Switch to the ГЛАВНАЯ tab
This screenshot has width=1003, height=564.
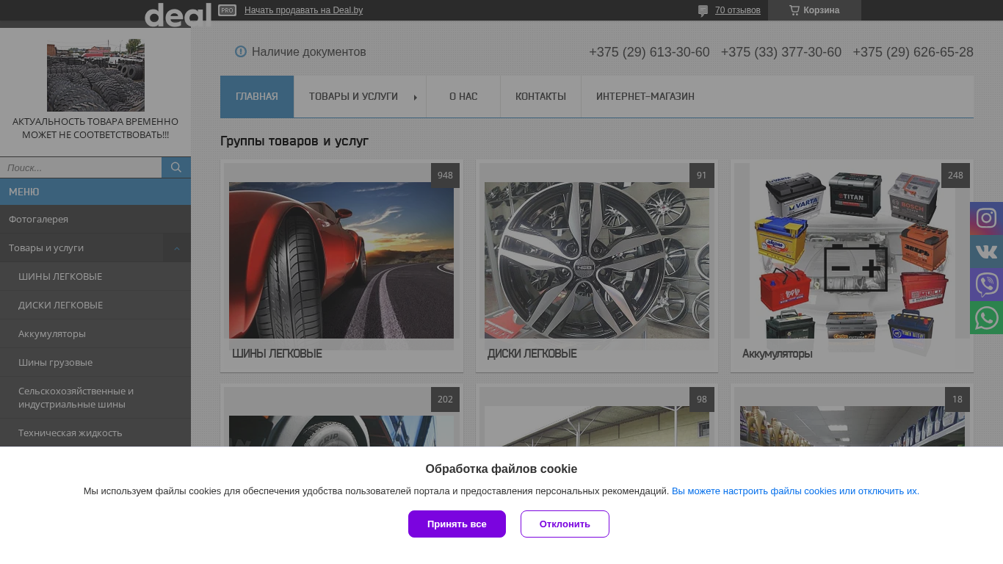(257, 96)
